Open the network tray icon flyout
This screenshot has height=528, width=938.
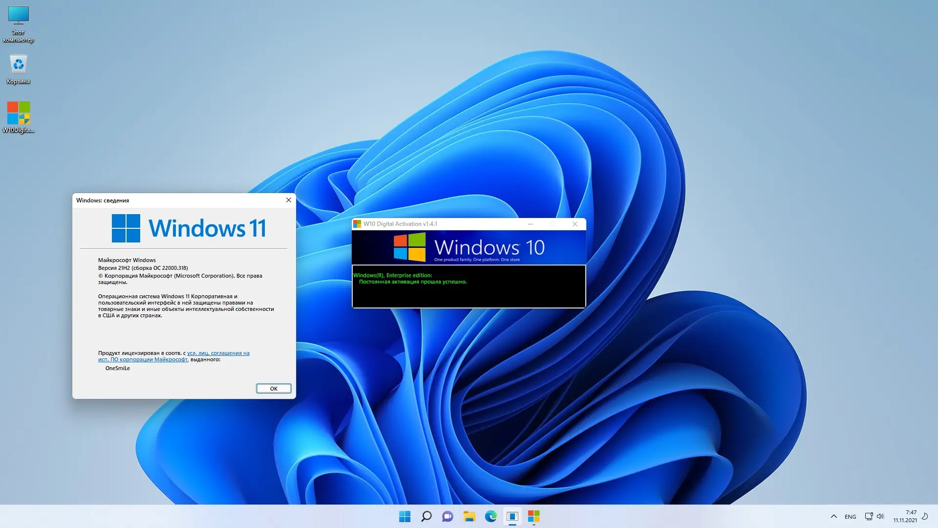click(869, 516)
